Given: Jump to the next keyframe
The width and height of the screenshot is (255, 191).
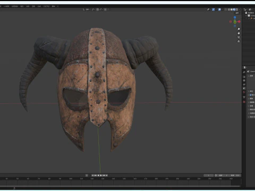Looking at the screenshot, I should click(x=104, y=176).
